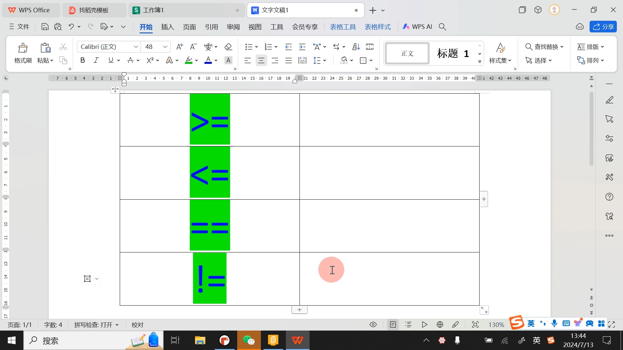
Task: Click the 分享 share button
Action: coord(603,27)
